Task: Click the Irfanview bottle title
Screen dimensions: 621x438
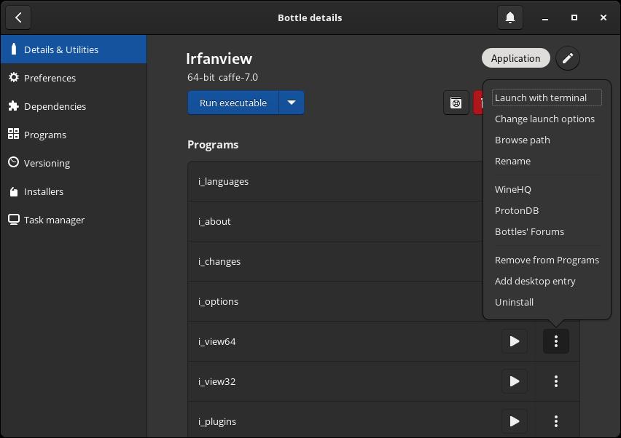Action: coord(219,59)
